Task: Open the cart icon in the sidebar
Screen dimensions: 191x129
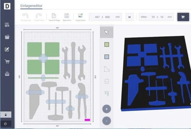Action: [x=7, y=61]
